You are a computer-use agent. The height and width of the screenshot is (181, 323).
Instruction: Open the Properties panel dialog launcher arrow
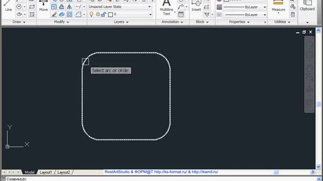coord(265,22)
